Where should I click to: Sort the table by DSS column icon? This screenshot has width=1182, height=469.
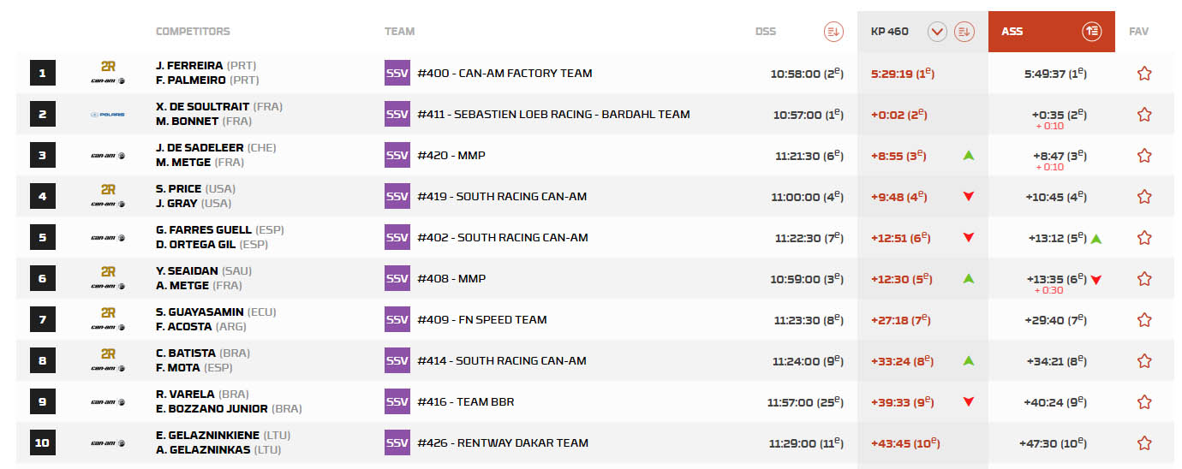click(x=833, y=32)
